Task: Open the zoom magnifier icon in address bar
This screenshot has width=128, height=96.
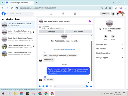Action: (102, 8)
